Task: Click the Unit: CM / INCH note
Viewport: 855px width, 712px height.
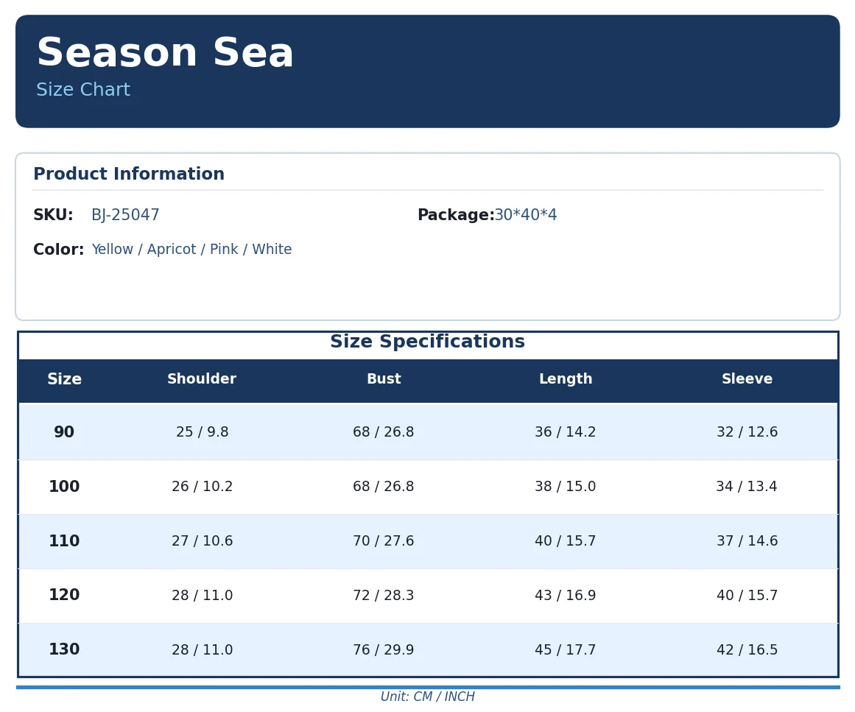Action: [427, 697]
